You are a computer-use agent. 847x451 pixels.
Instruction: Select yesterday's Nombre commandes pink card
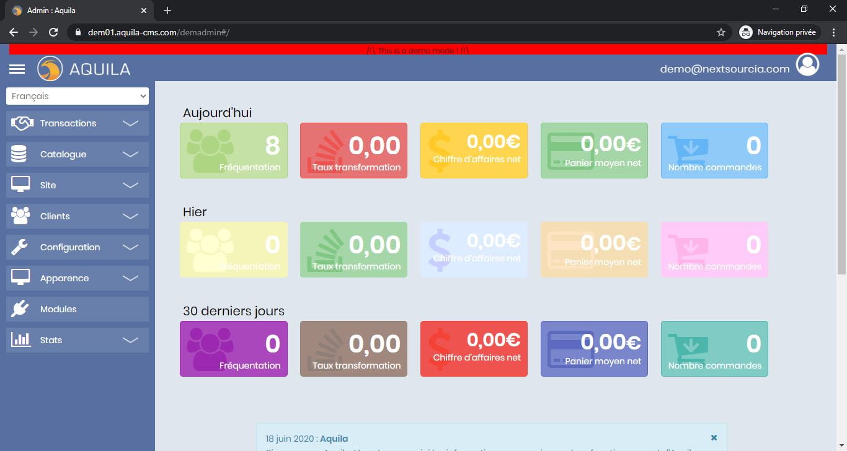[x=714, y=249]
